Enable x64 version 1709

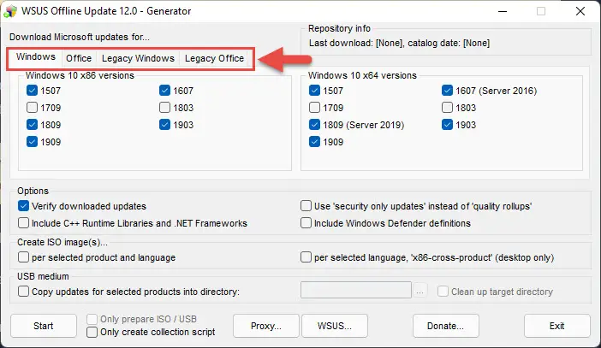click(x=314, y=108)
